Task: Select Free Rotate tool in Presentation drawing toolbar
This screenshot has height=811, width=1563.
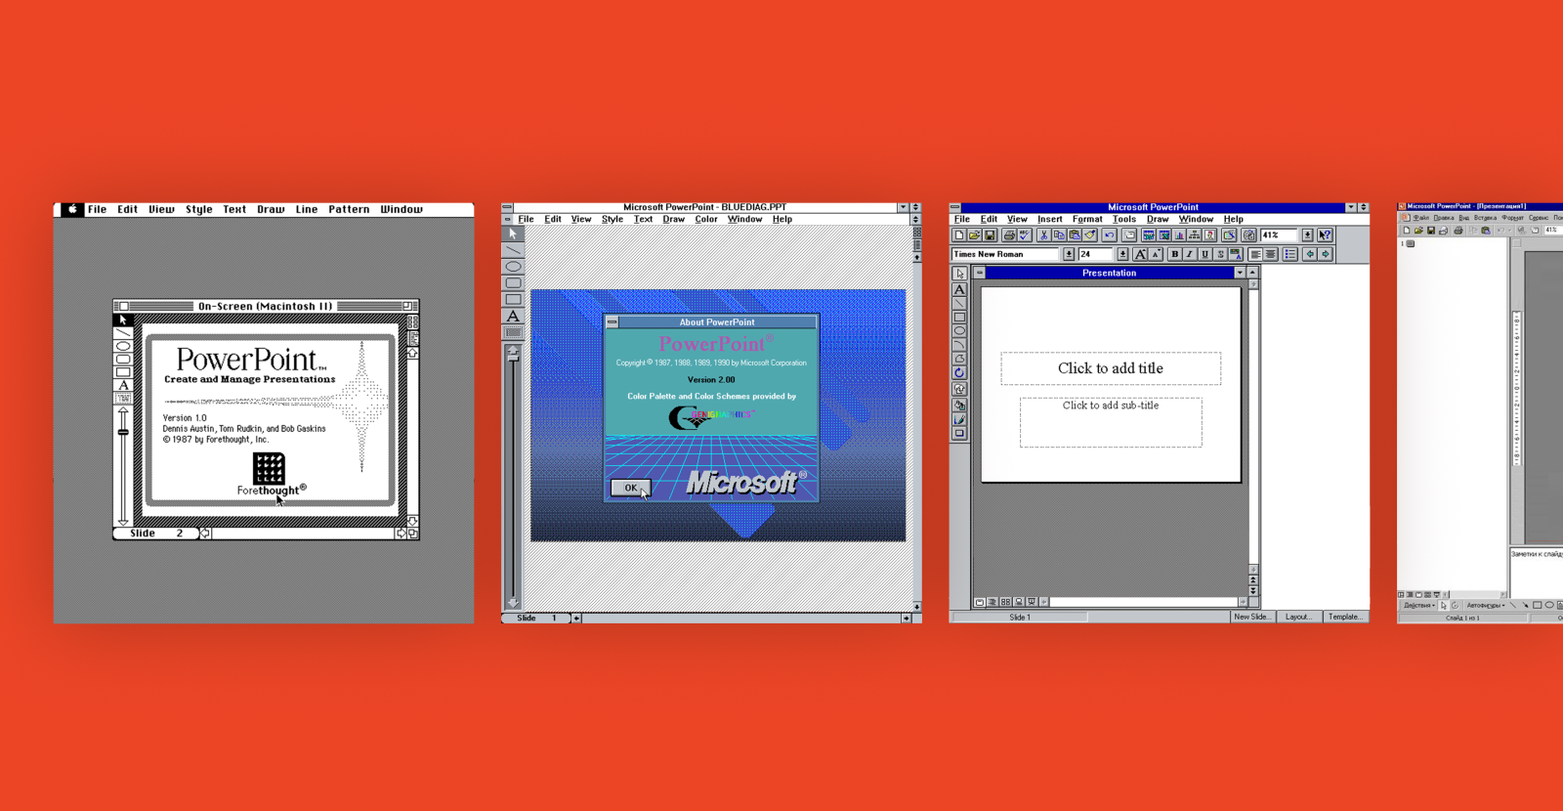Action: [959, 373]
